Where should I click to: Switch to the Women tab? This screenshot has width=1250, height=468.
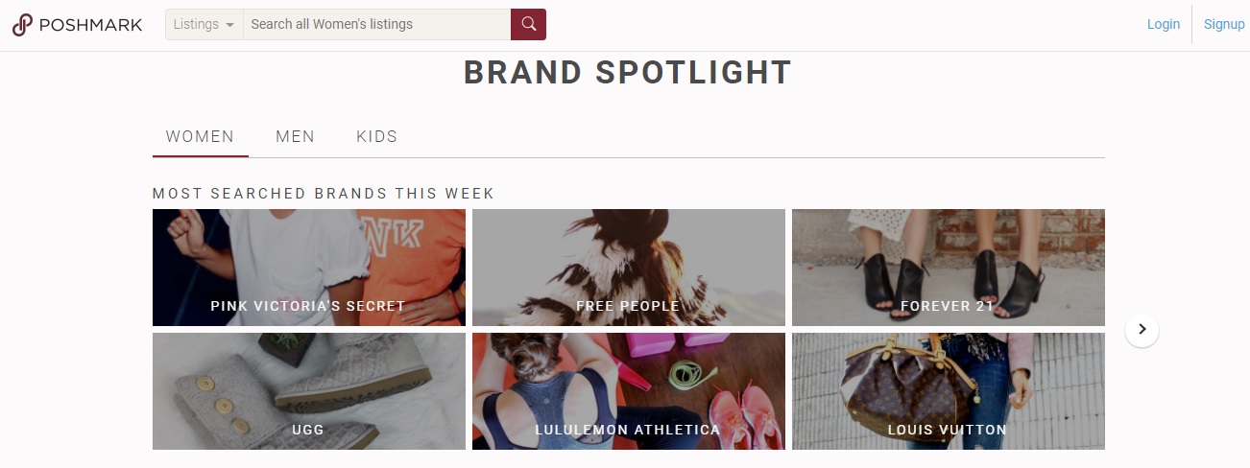[x=200, y=136]
